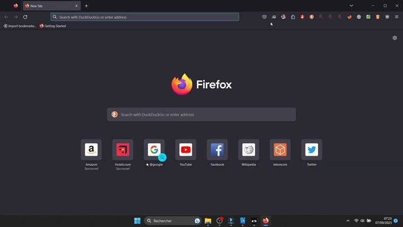
Task: Open the Windows Start menu
Action: click(137, 221)
